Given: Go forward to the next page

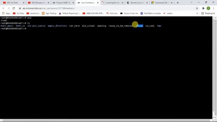Looking at the screenshot, I should (8, 8).
